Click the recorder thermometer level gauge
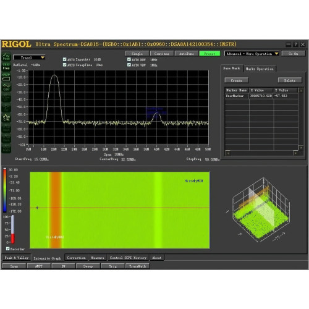 13,229
